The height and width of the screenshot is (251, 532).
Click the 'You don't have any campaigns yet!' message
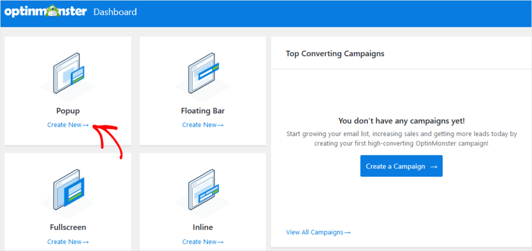click(402, 121)
